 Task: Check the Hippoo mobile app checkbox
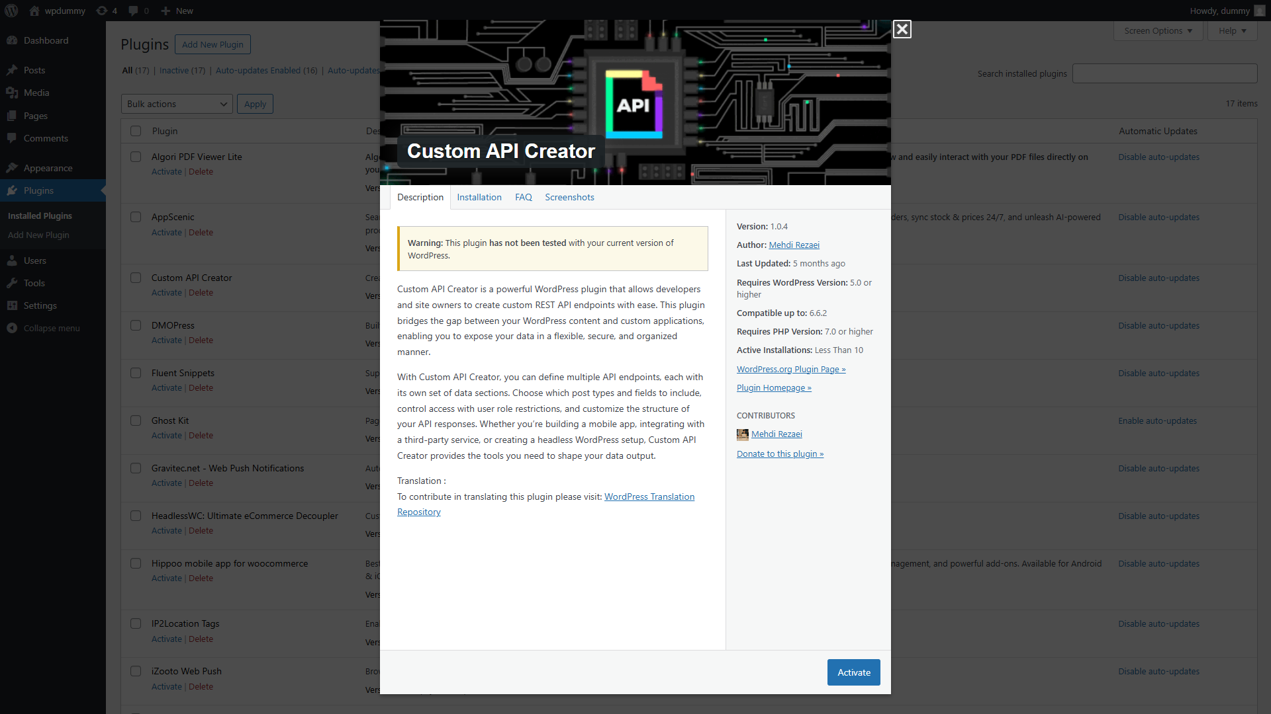[136, 563]
